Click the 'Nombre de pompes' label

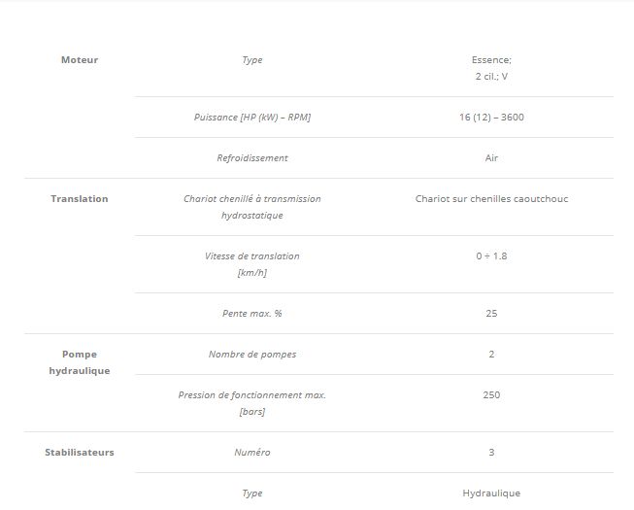251,355
